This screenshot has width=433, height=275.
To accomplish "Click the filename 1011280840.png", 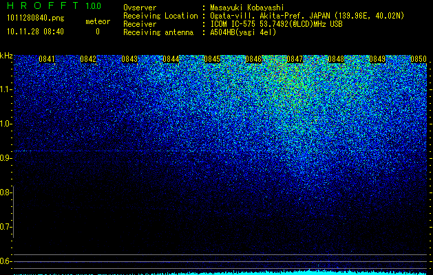I will (36, 18).
